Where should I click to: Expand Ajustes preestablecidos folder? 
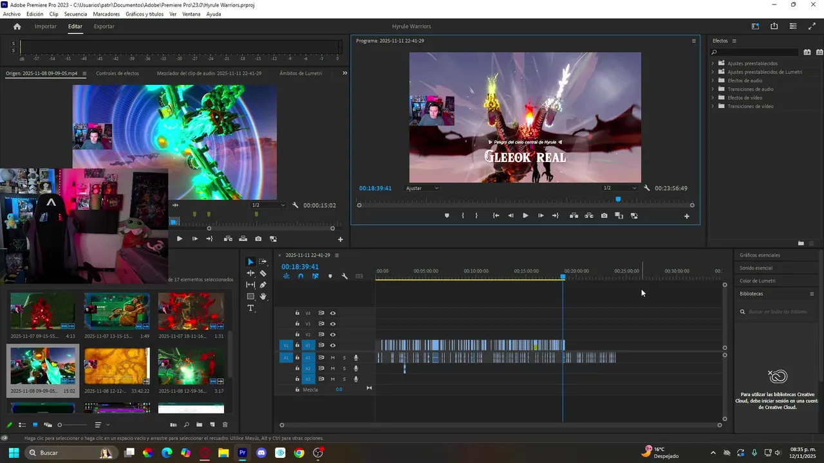coord(713,64)
